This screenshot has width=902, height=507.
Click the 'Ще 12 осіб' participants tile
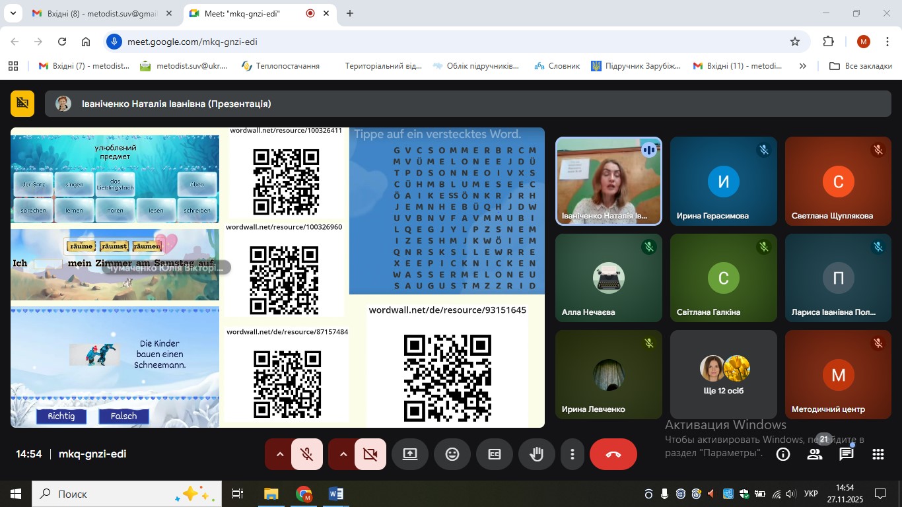coord(724,374)
